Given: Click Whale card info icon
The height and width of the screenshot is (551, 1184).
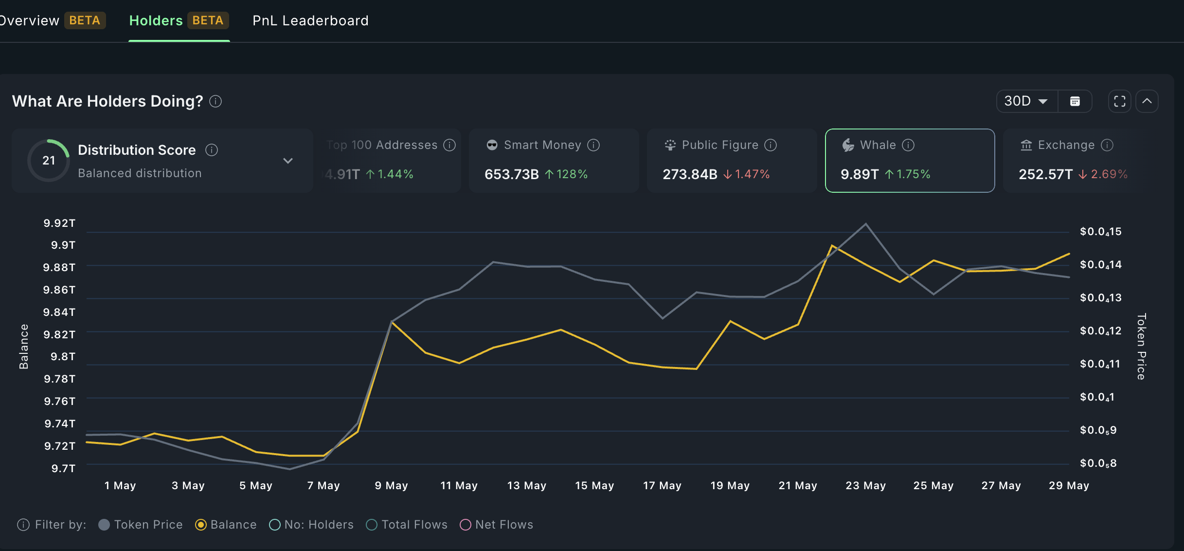Looking at the screenshot, I should pos(908,145).
